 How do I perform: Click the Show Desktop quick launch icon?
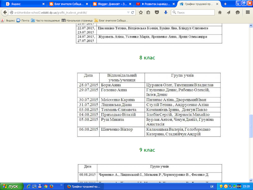pyautogui.click(x=34, y=186)
